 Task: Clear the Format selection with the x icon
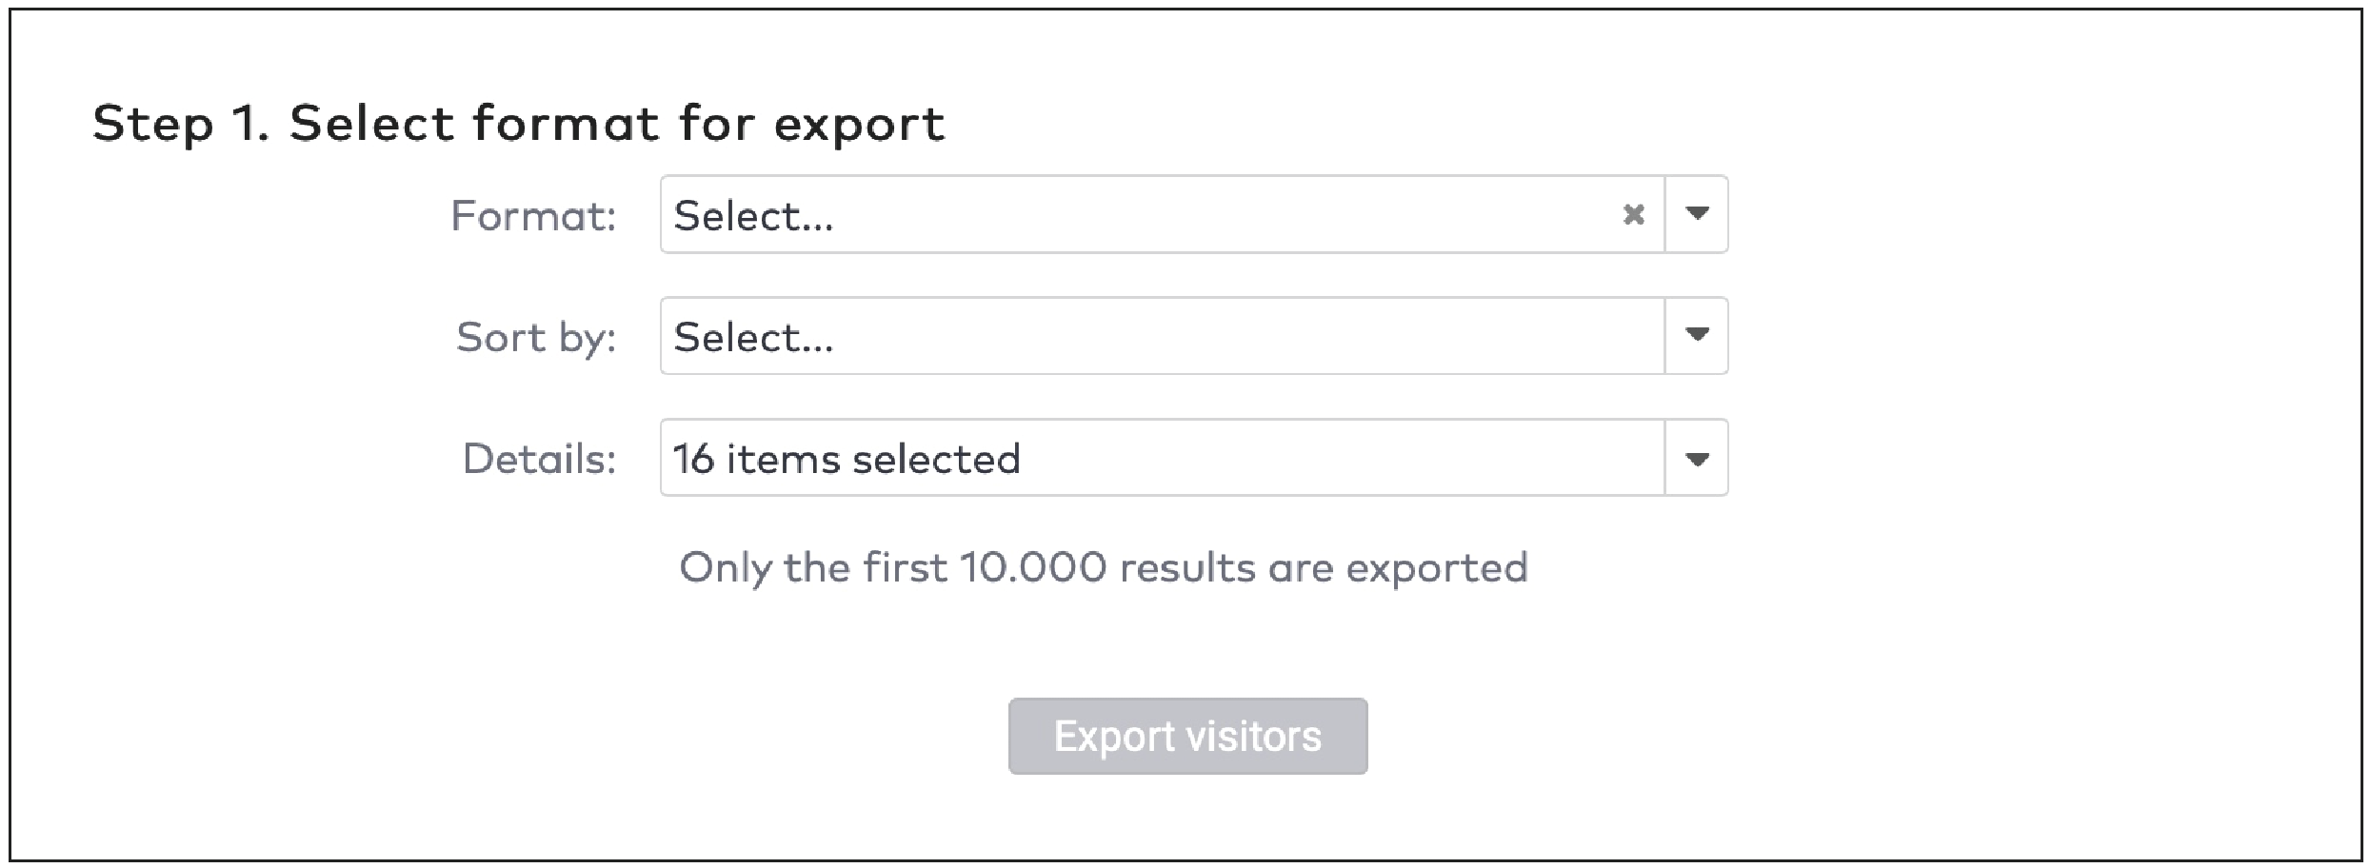coord(1635,216)
